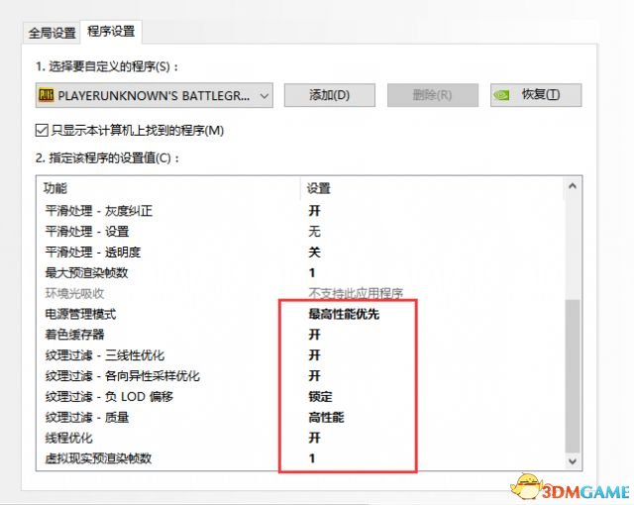Viewport: 634px width, 505px height.
Task: Select the 平滑处理 - 透明度 row
Action: [x=299, y=252]
